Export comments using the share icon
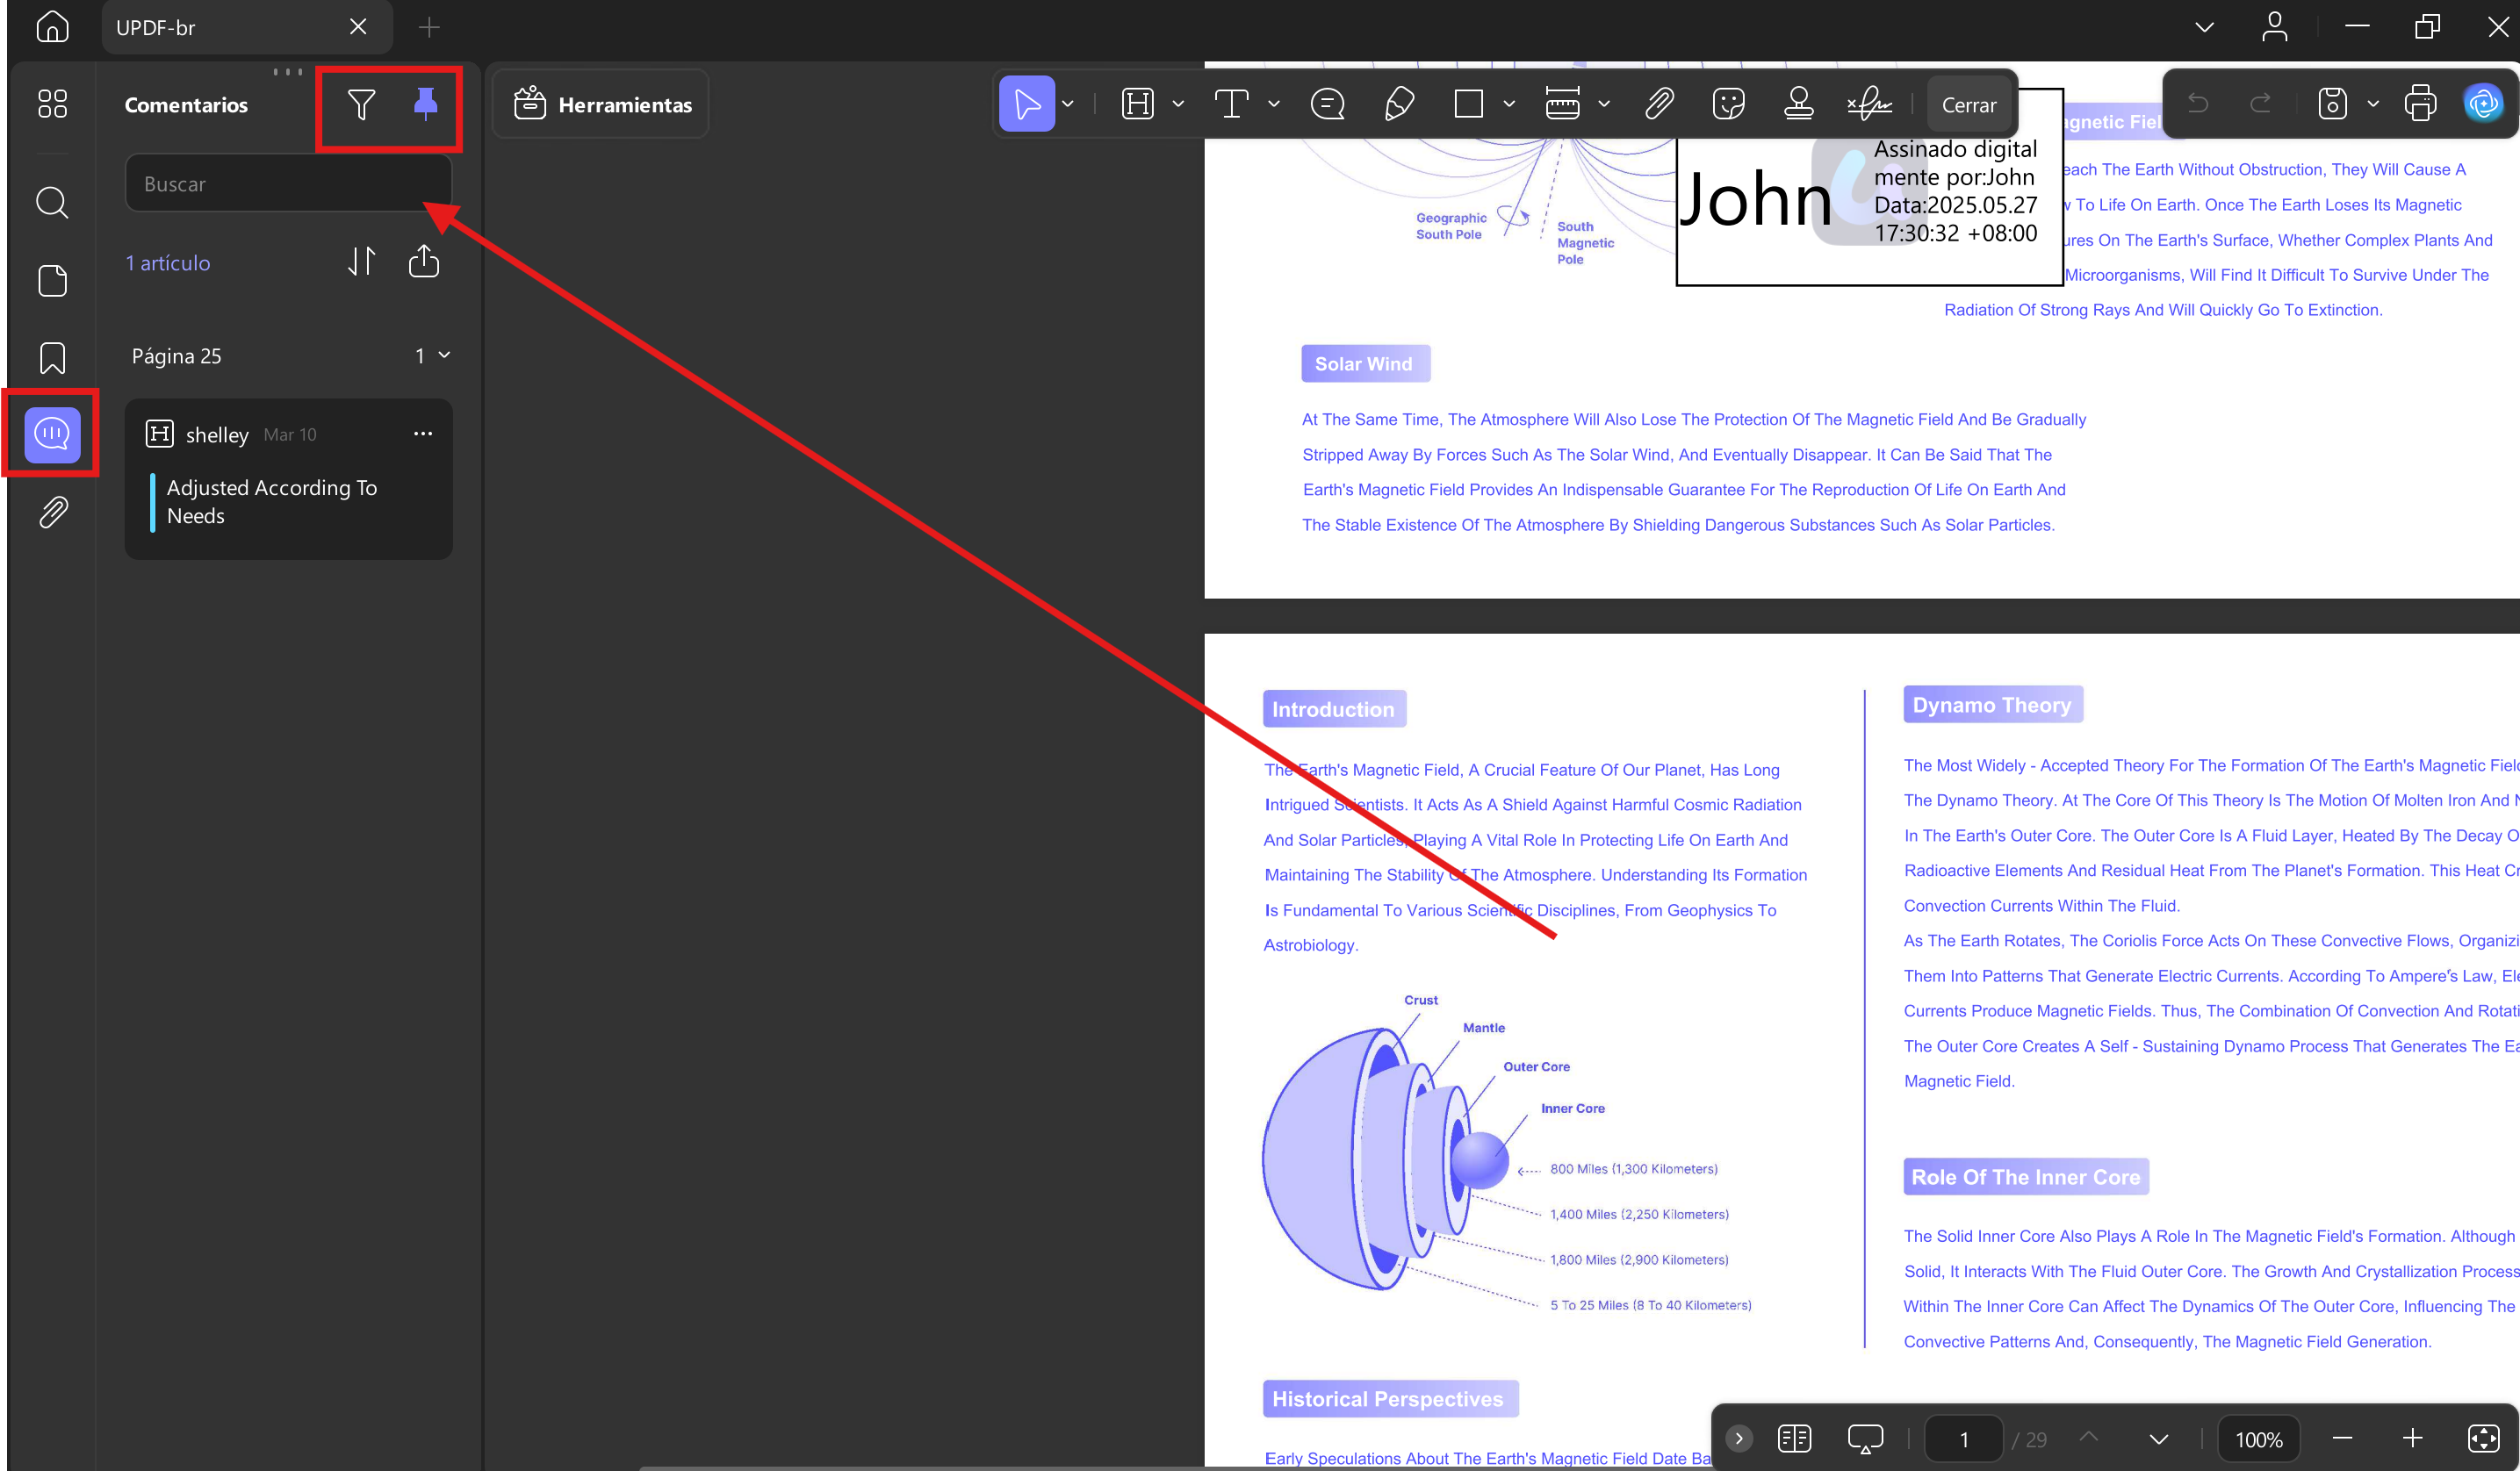The height and width of the screenshot is (1471, 2520). point(424,262)
